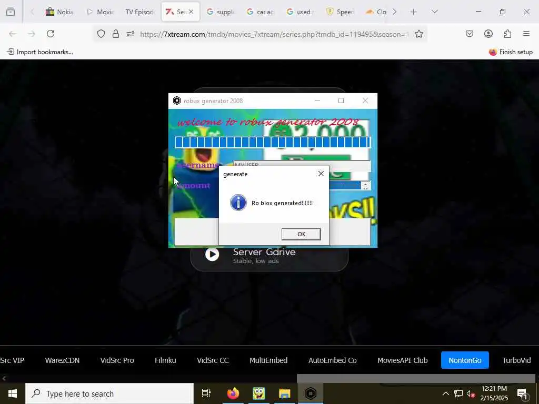539x404 pixels.
Task: Click the horizontal scrollbar thumb of page
Action: pyautogui.click(x=416, y=378)
